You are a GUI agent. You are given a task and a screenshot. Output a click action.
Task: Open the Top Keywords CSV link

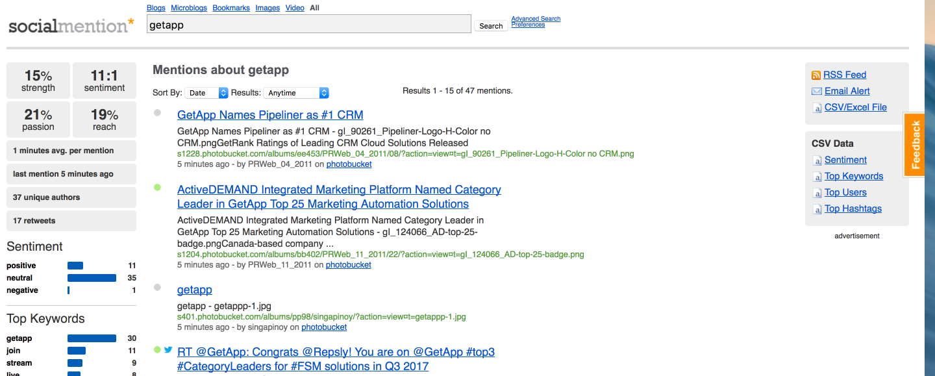[x=854, y=176]
